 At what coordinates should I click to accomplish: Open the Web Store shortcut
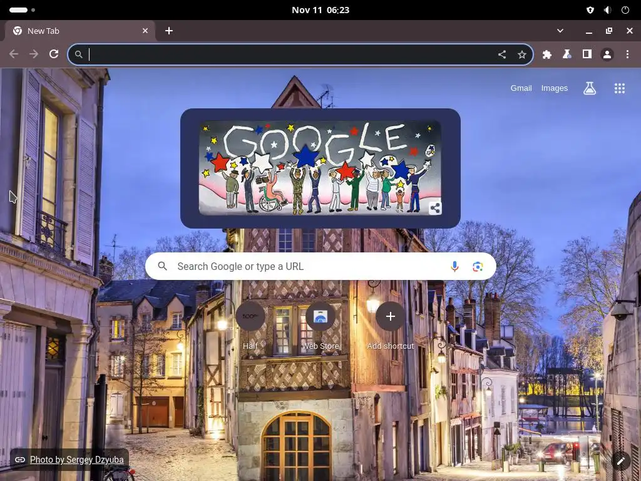click(320, 326)
